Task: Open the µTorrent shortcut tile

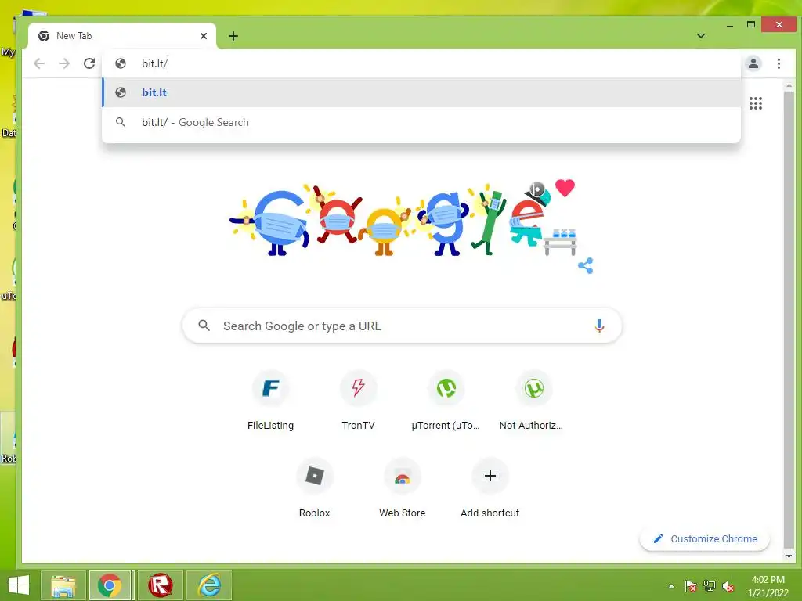Action: coord(446,401)
